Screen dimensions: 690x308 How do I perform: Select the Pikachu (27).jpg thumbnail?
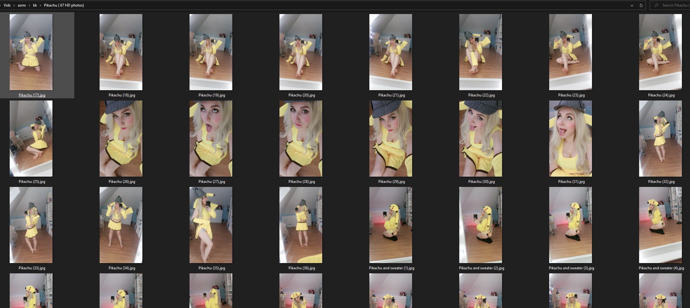pyautogui.click(x=211, y=139)
